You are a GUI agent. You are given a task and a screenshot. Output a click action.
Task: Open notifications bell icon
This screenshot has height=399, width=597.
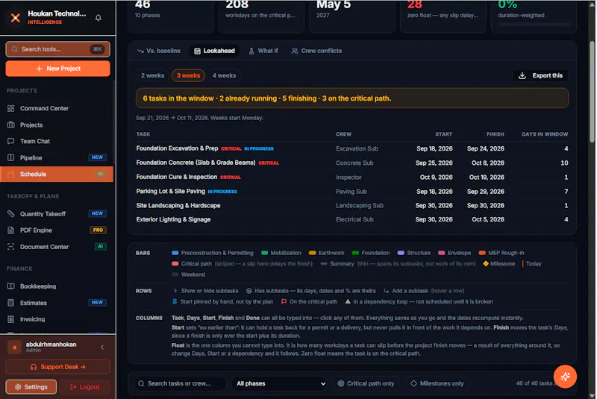pyautogui.click(x=99, y=17)
